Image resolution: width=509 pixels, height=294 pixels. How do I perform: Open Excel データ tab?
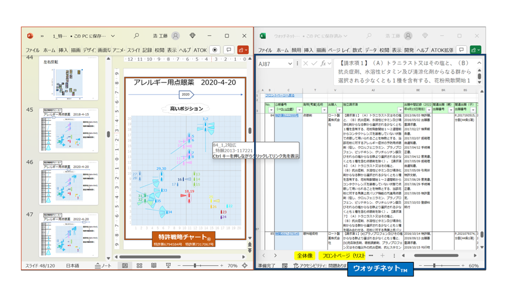(x=371, y=50)
